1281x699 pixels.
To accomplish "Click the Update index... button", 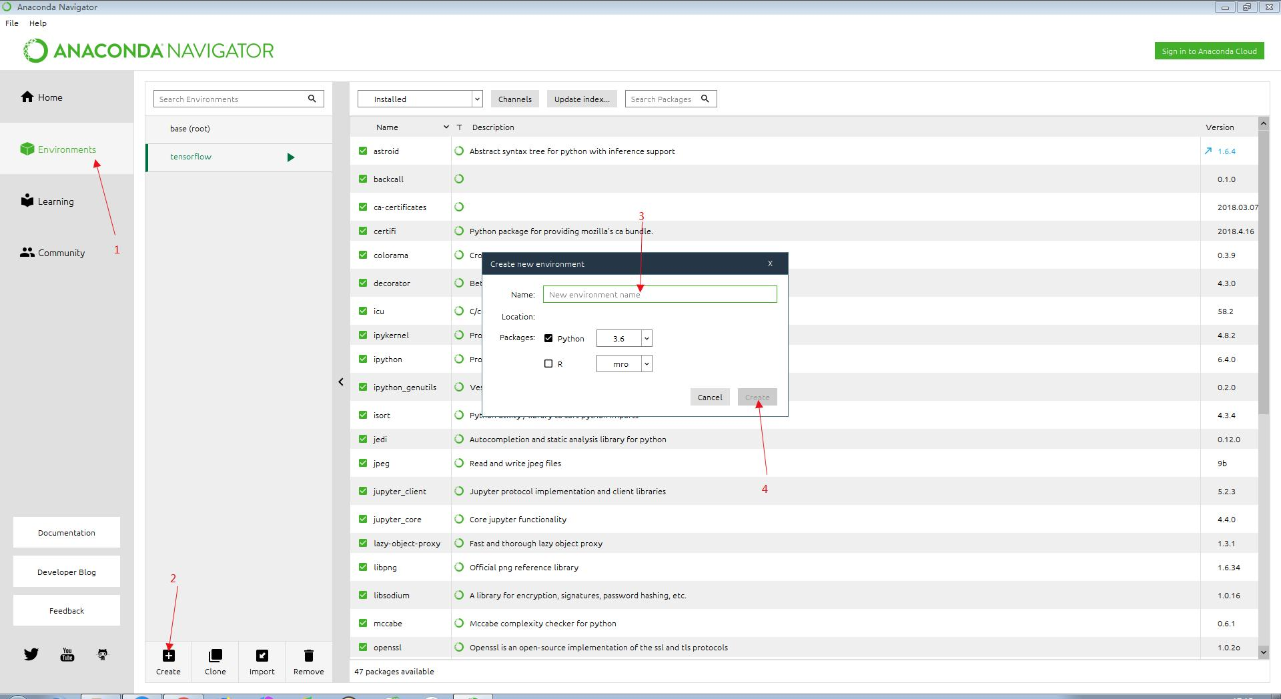I will pyautogui.click(x=582, y=99).
